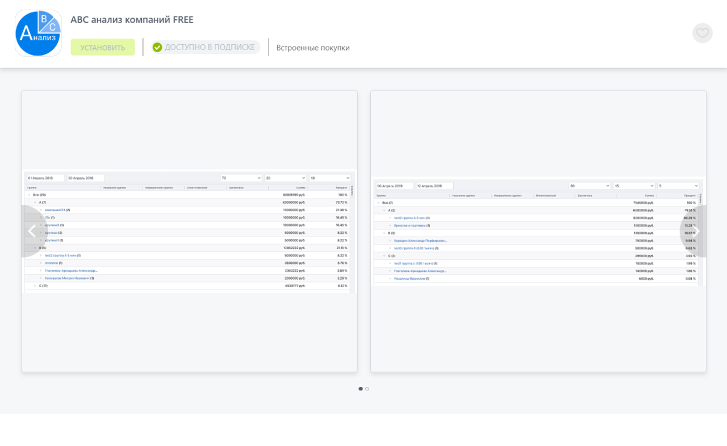The width and height of the screenshot is (727, 446).
Task: Go to previous screenshot with left arrow
Action: (32, 231)
